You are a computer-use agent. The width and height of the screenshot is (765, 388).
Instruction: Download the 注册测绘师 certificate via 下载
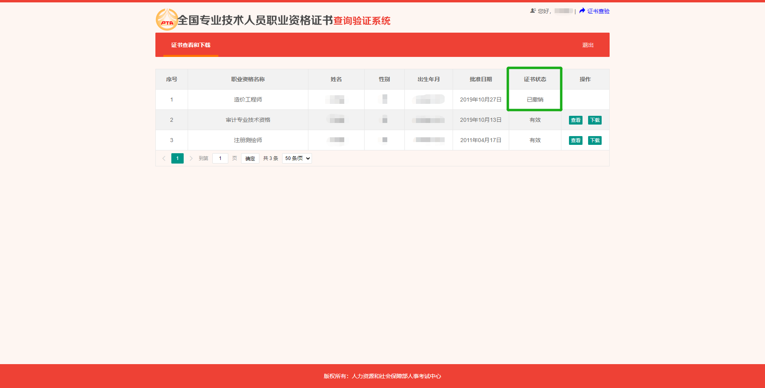pyautogui.click(x=594, y=140)
